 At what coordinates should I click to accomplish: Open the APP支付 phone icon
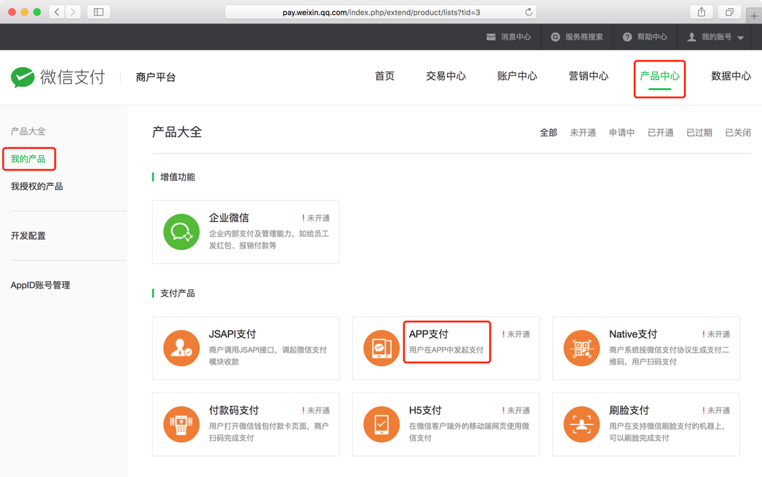[x=381, y=348]
